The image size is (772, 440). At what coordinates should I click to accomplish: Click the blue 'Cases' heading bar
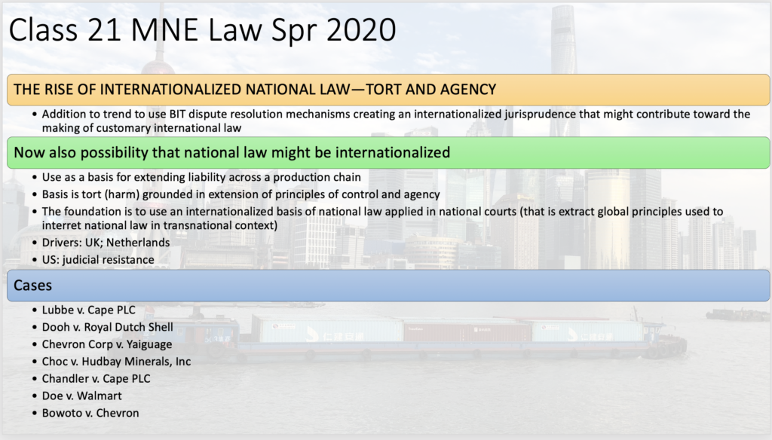pyautogui.click(x=388, y=286)
